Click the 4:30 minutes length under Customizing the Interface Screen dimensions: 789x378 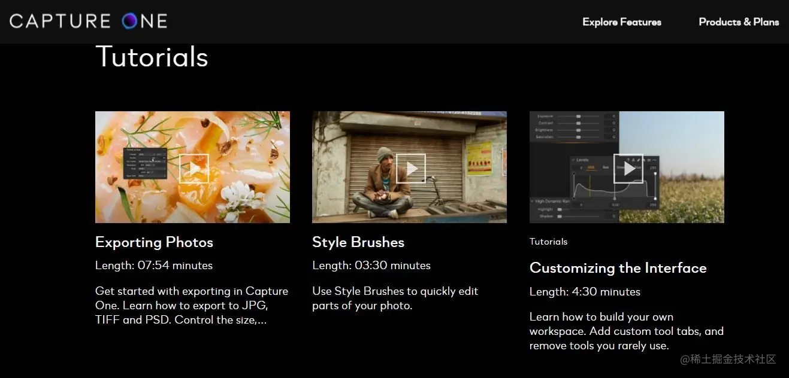pyautogui.click(x=584, y=291)
